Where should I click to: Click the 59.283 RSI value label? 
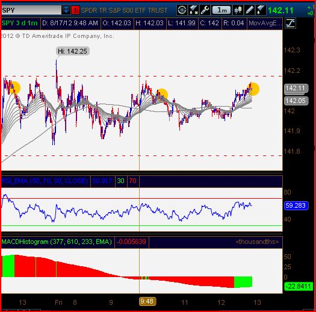click(296, 205)
